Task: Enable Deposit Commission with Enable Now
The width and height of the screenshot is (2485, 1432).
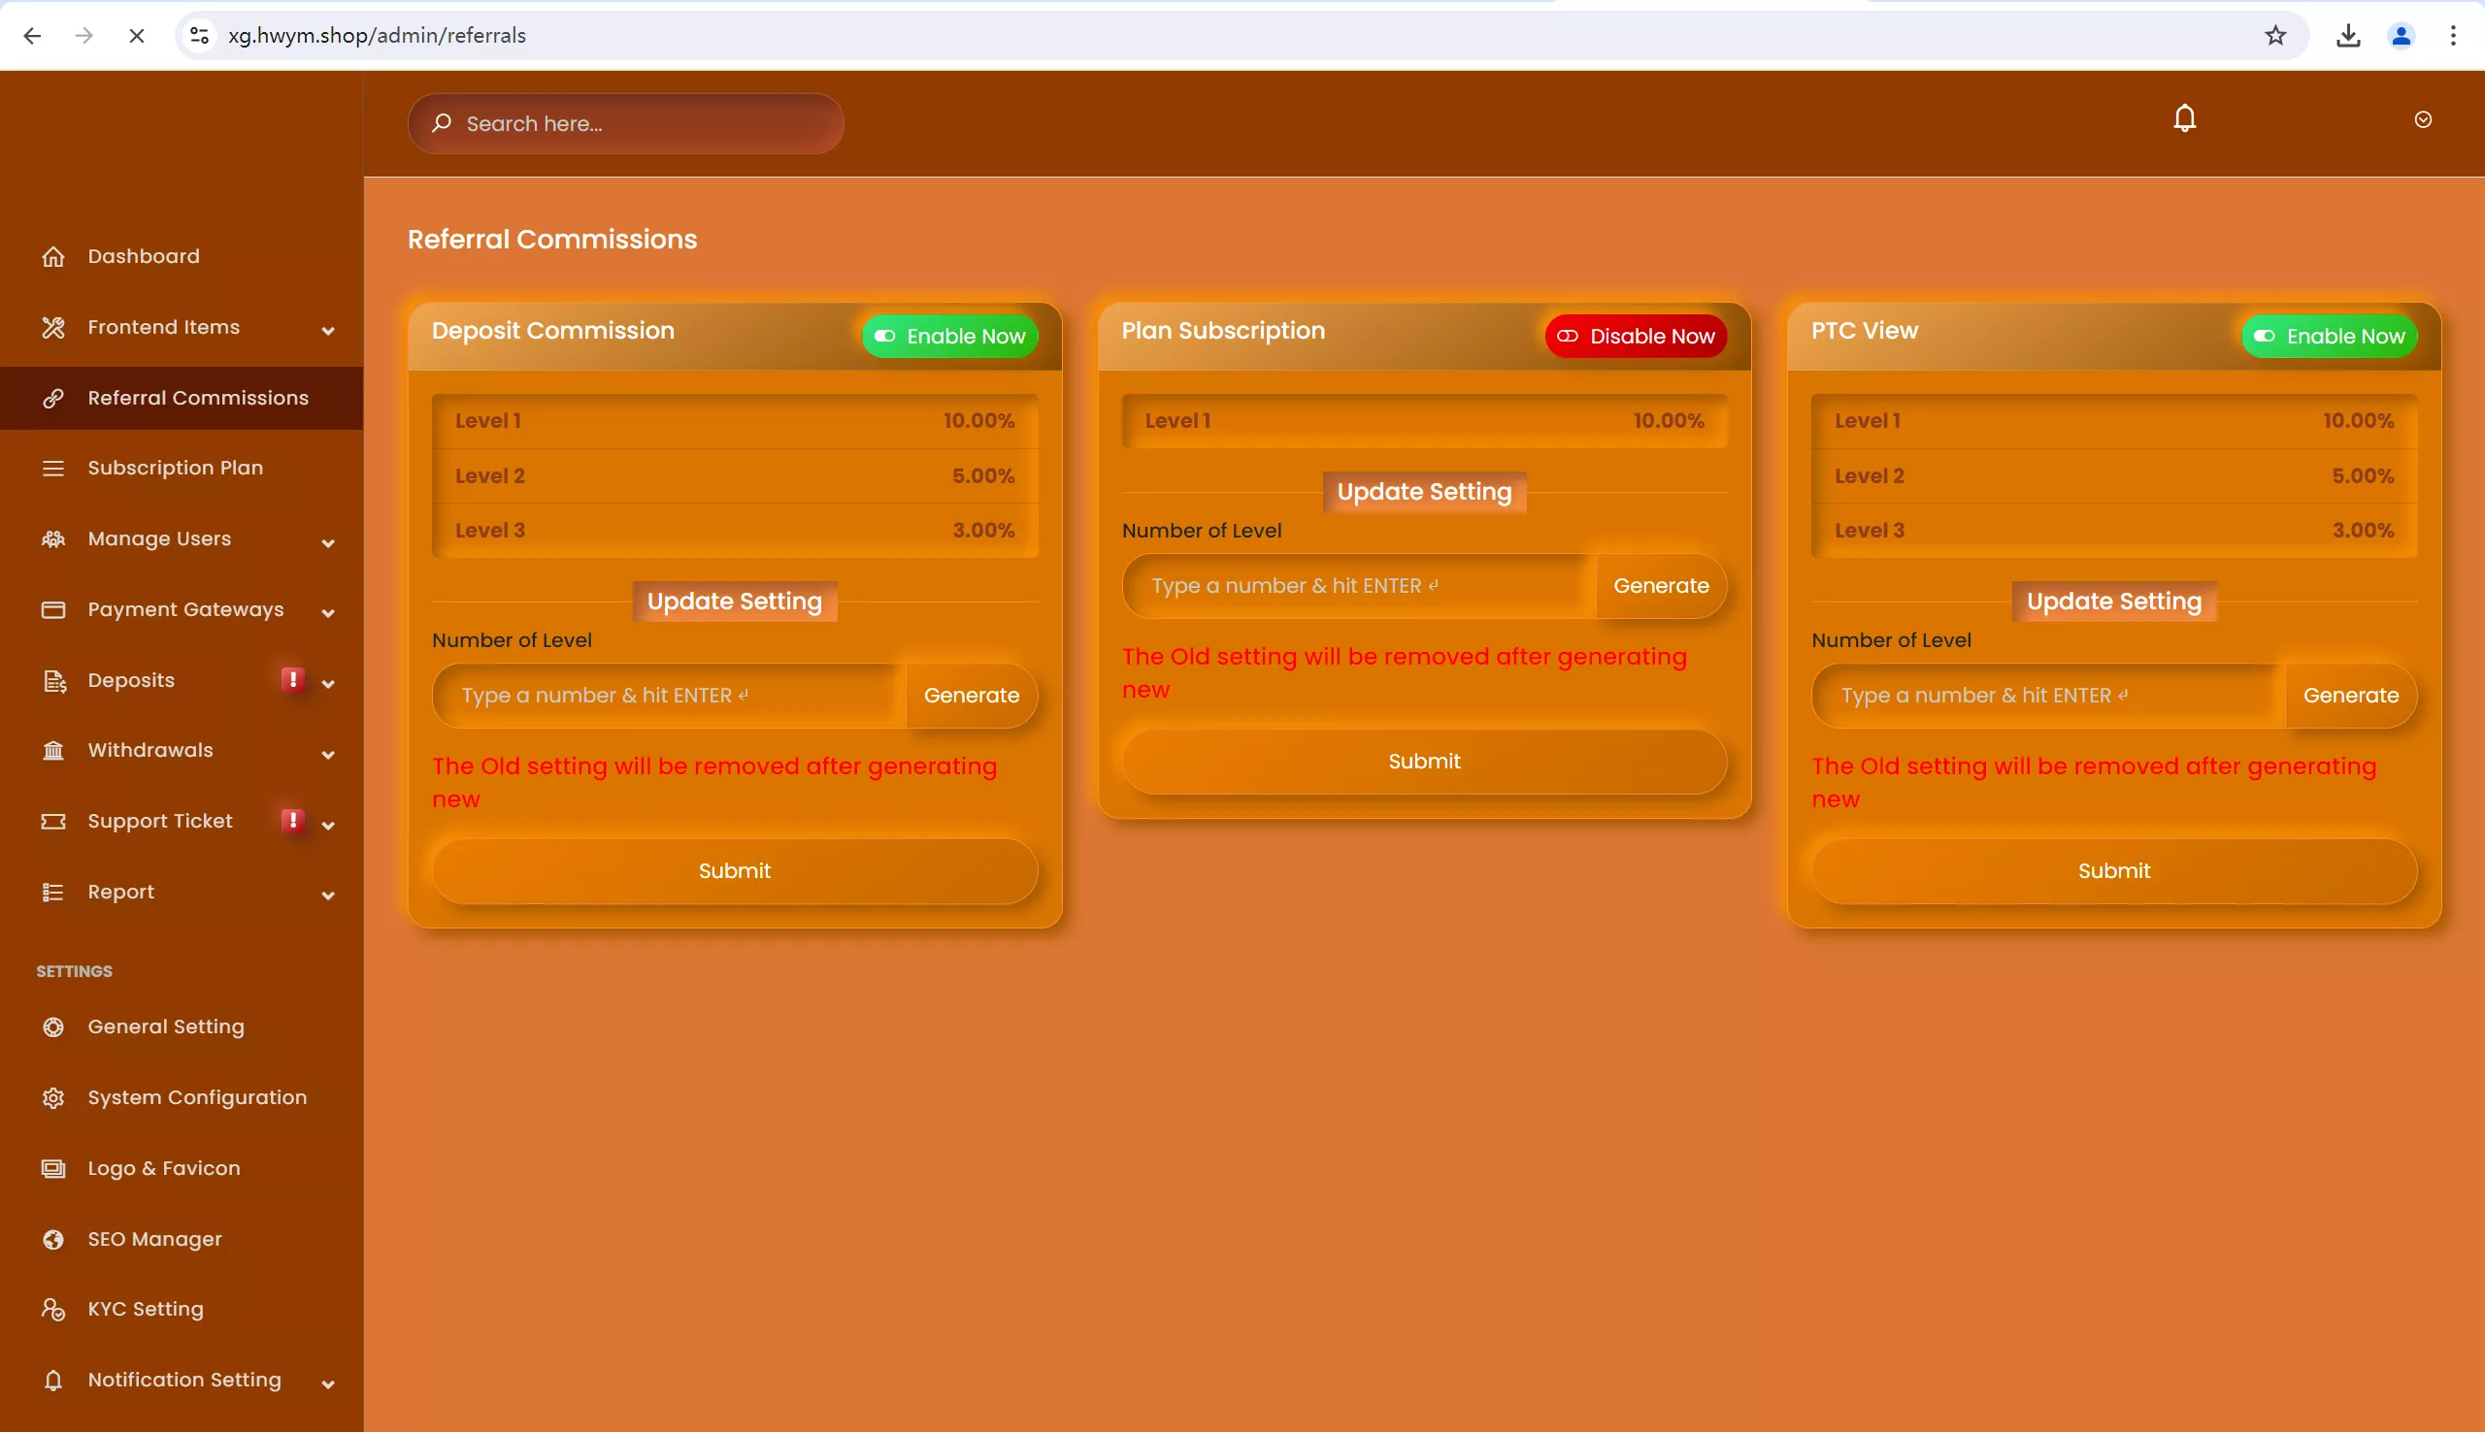Action: pyautogui.click(x=950, y=337)
